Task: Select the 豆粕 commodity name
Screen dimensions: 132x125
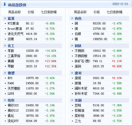Action: [x=78, y=105]
